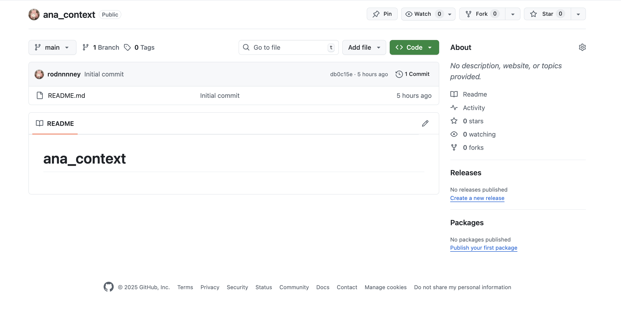Select the tags icon beside 0 Tags

coord(127,47)
